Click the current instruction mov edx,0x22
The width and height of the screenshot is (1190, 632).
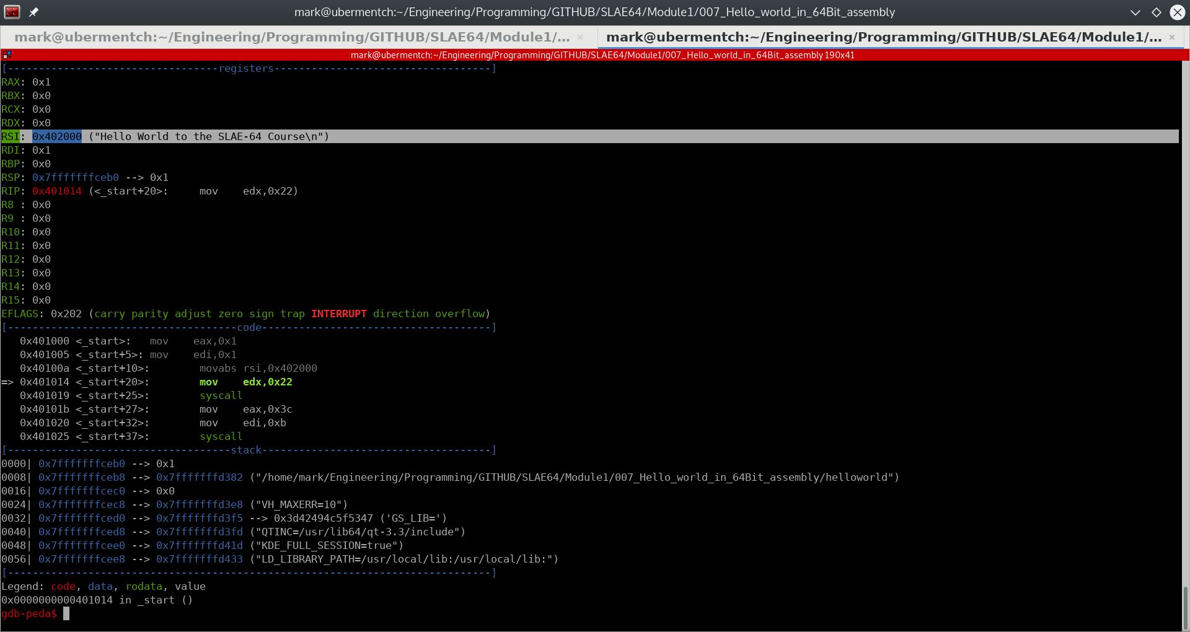[246, 382]
